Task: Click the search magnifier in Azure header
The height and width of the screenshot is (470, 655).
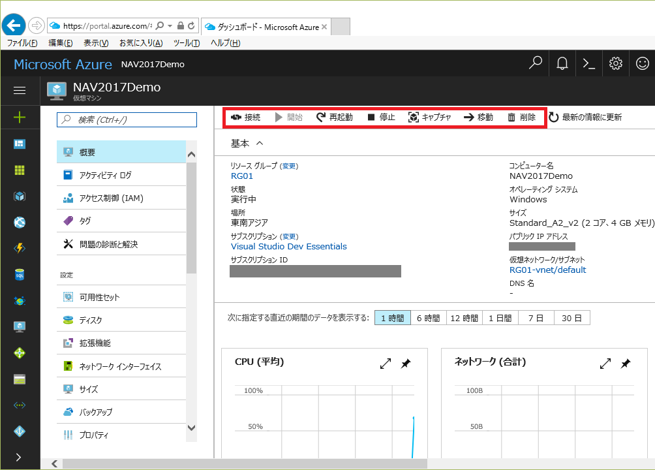Action: pyautogui.click(x=535, y=63)
